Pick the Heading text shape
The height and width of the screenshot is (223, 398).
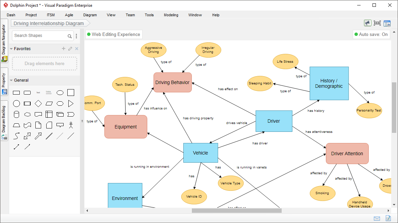click(49, 93)
